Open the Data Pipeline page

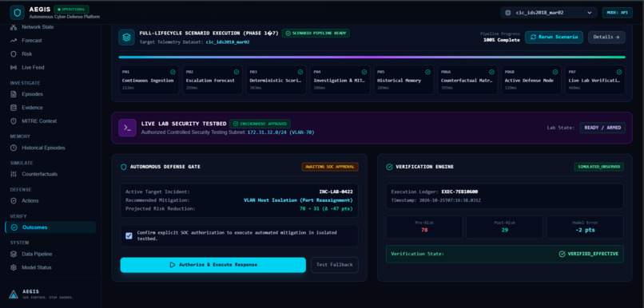(37, 254)
